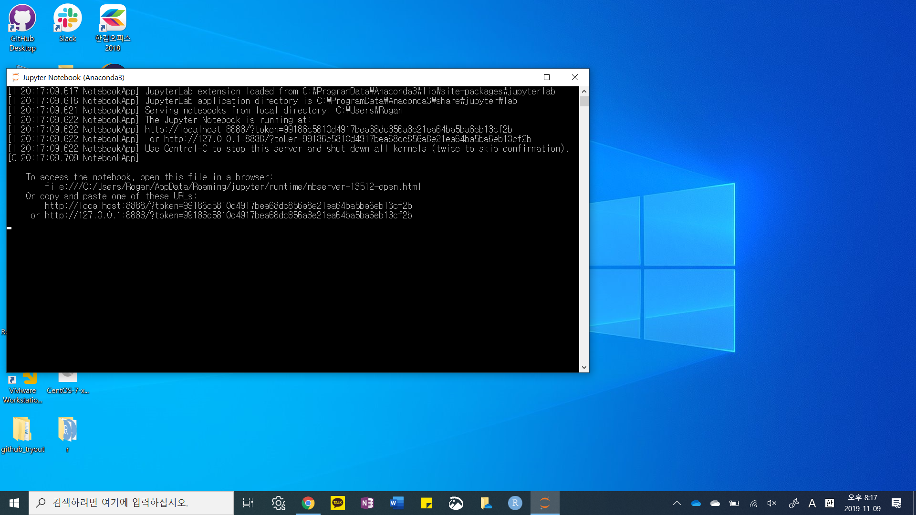Open the Action Center notifications icon

click(896, 503)
